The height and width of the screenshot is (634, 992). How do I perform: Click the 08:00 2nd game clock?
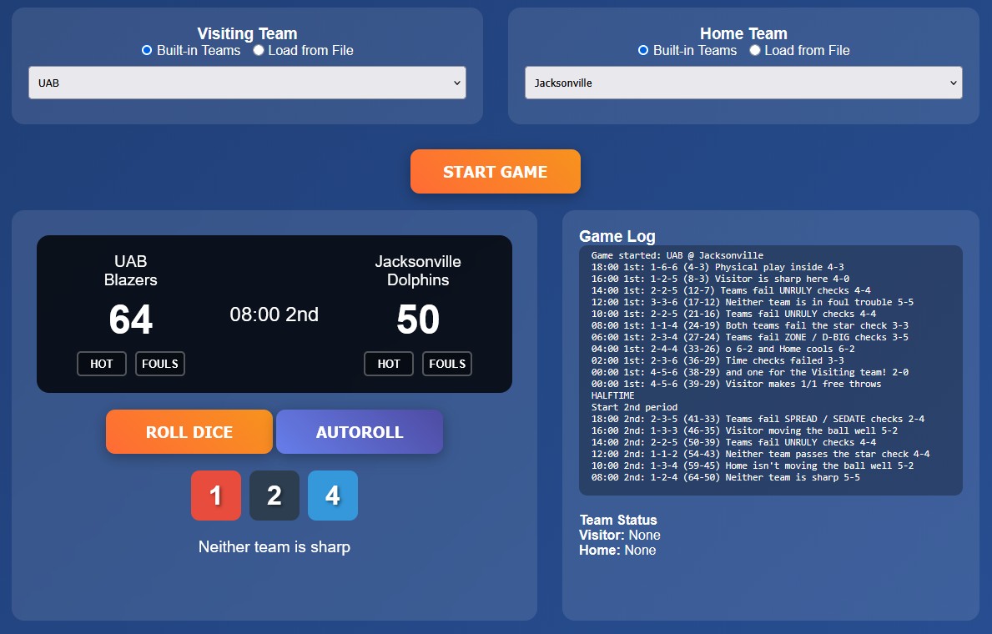point(274,314)
